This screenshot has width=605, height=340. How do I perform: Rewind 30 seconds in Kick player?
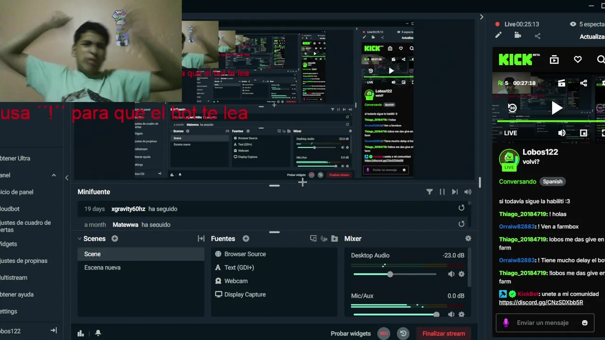click(x=512, y=108)
